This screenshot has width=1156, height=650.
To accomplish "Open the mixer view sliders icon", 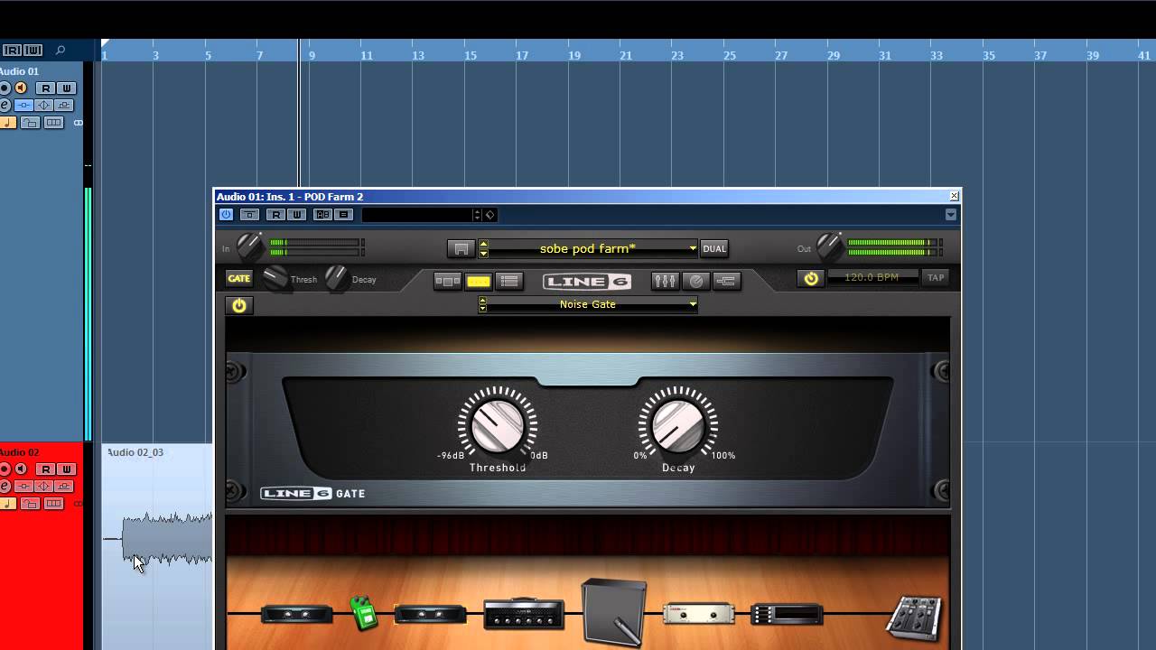I will click(x=665, y=281).
